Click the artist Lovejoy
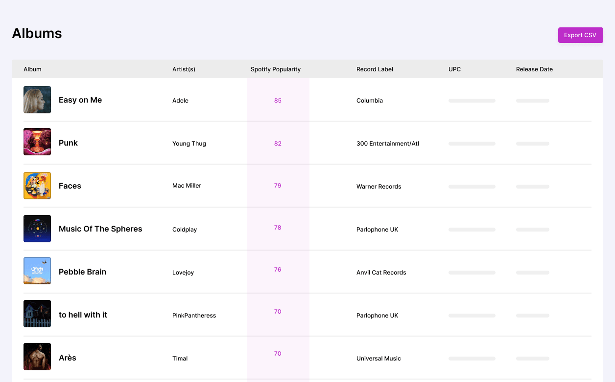Screen dimensions: 615x382 (x=183, y=273)
